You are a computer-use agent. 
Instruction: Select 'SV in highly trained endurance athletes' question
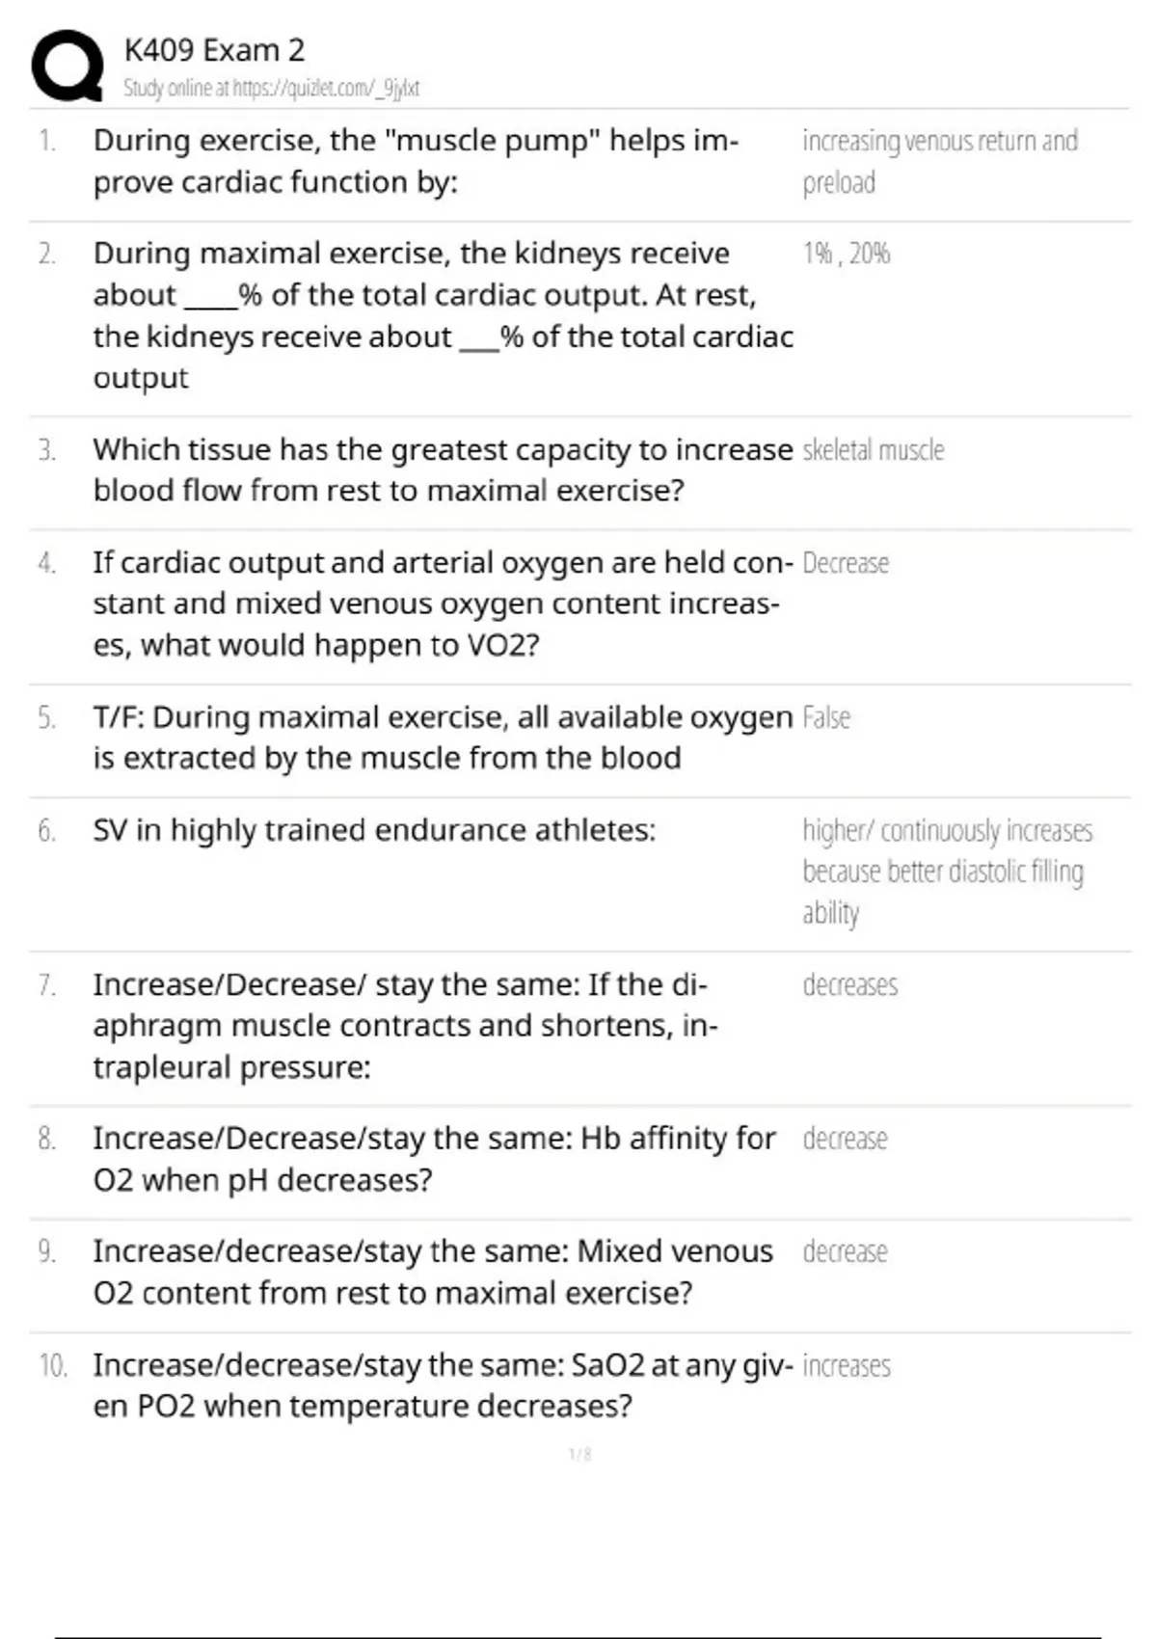pyautogui.click(x=374, y=830)
